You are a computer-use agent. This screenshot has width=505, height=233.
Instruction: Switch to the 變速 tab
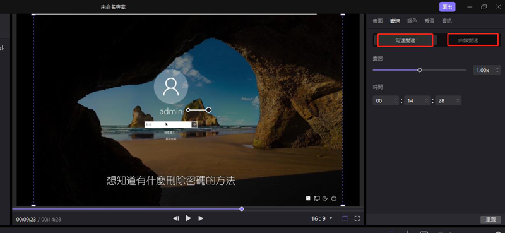(x=395, y=21)
